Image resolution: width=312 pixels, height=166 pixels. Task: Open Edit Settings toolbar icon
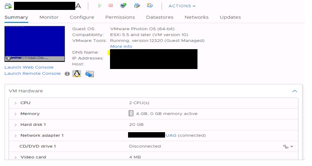pyautogui.click(x=137, y=5)
